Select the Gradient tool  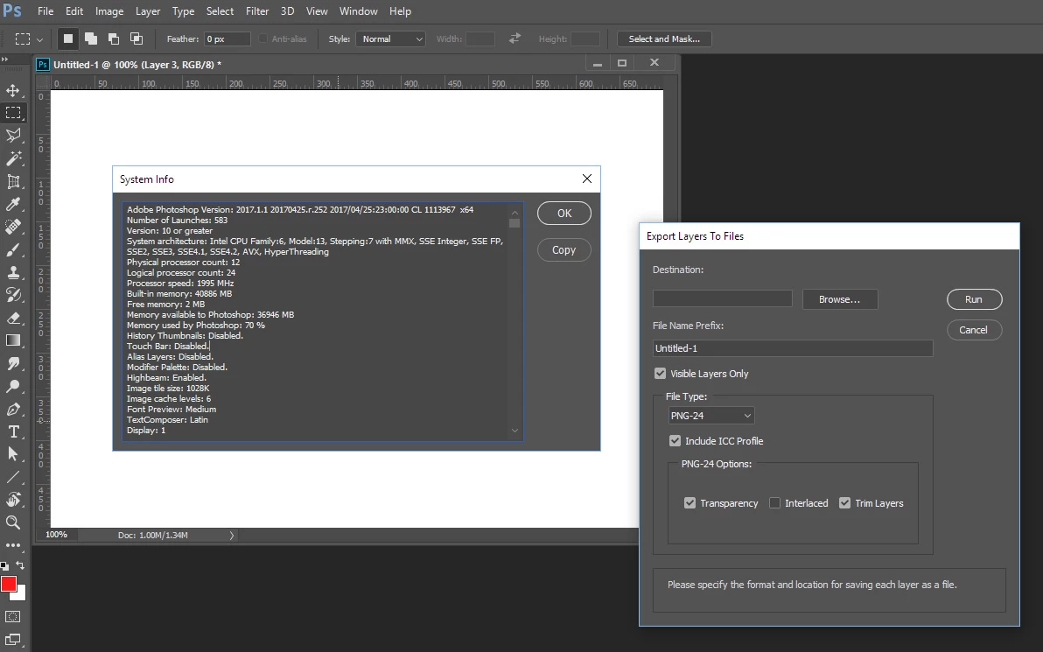point(12,340)
